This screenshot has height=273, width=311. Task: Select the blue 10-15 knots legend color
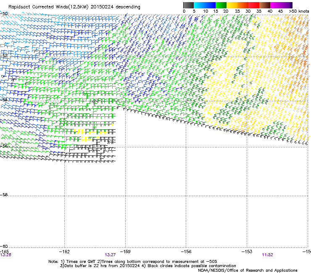[x=210, y=5]
